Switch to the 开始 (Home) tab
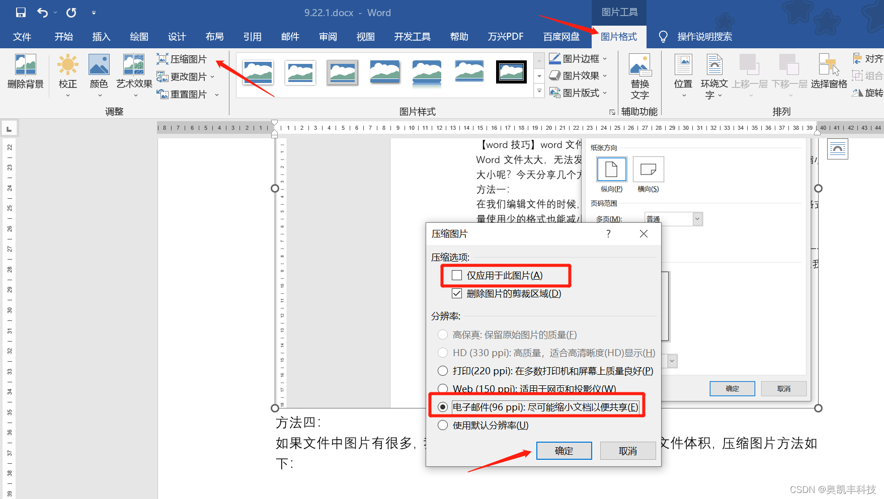The image size is (884, 499). pos(64,37)
